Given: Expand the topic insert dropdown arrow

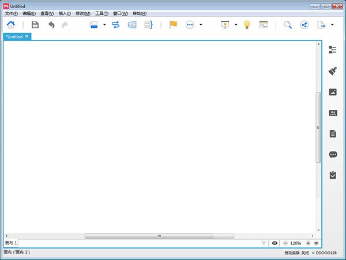Looking at the screenshot, I should [x=104, y=25].
